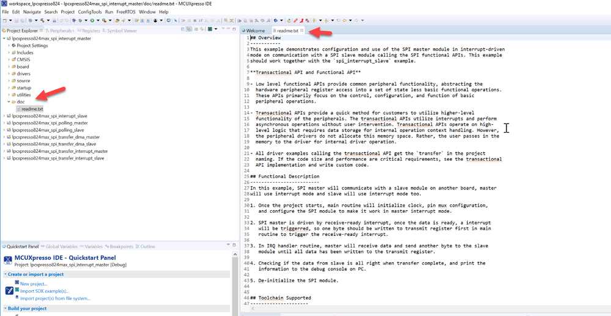Image resolution: width=611 pixels, height=316 pixels.
Task: Expand the lpcxpresso824max_spi_transfer_dma_slave project
Action: click(4, 144)
